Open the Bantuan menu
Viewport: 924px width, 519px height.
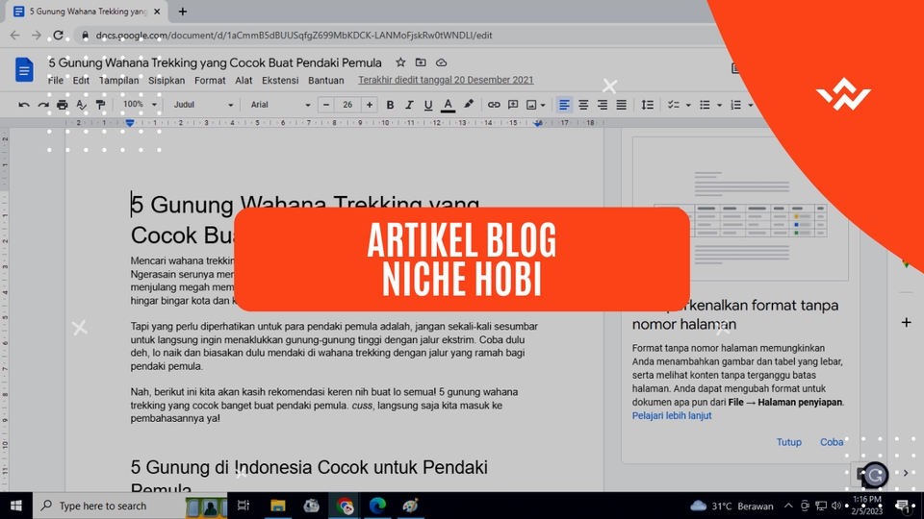(326, 81)
